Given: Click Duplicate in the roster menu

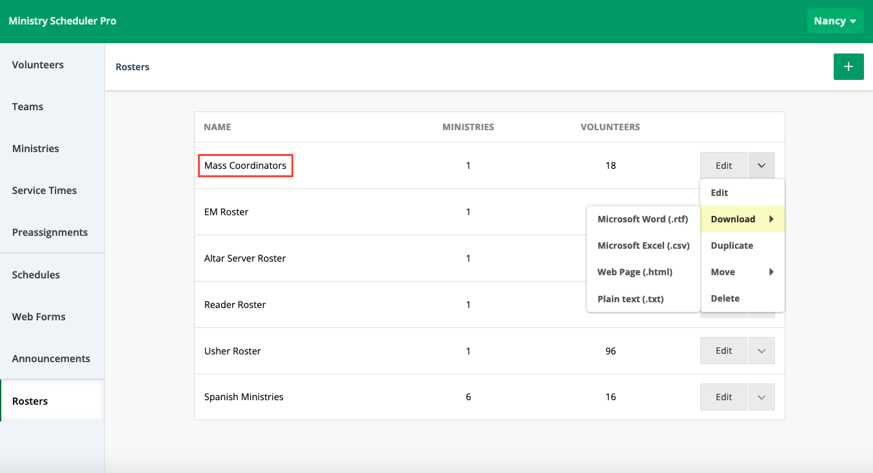Looking at the screenshot, I should pos(732,246).
